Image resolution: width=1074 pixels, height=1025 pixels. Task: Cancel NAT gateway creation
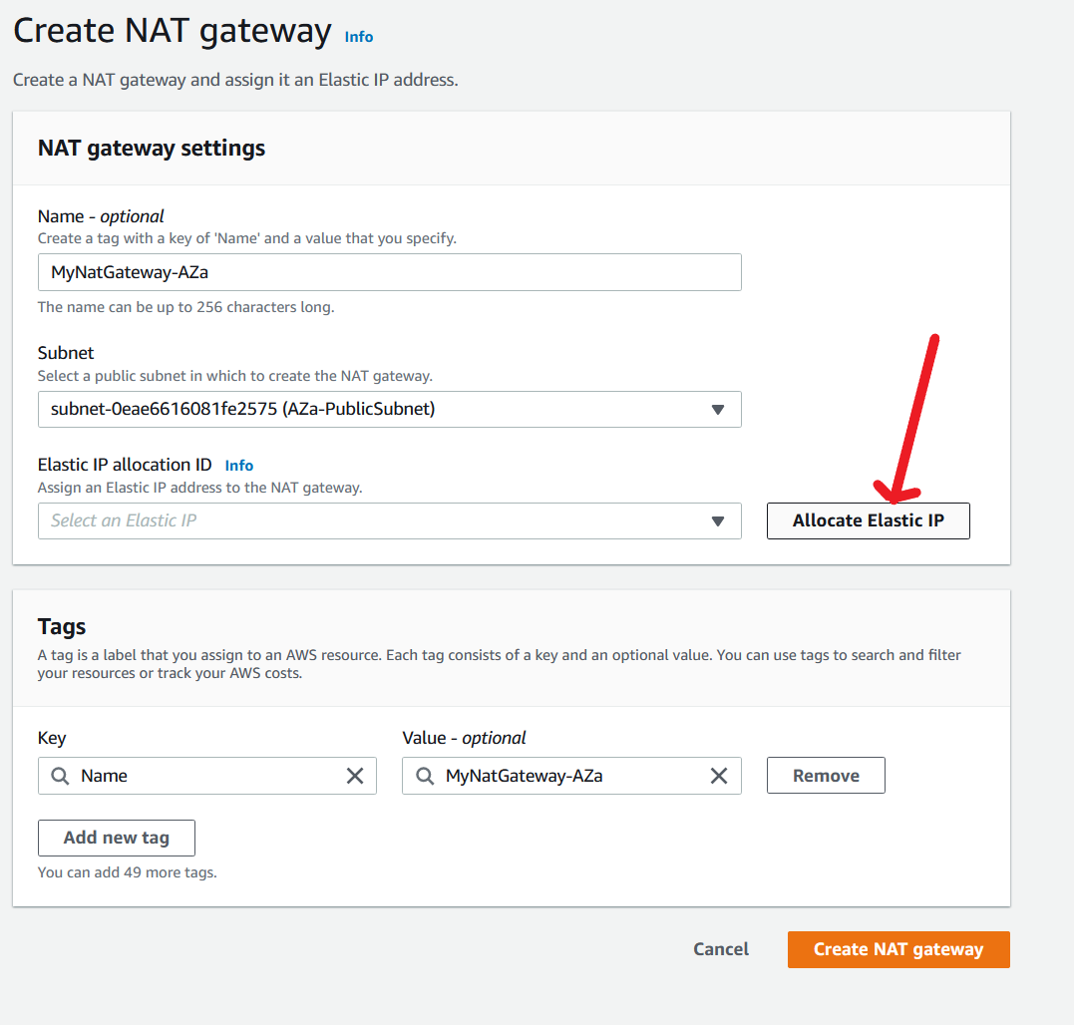(x=721, y=949)
